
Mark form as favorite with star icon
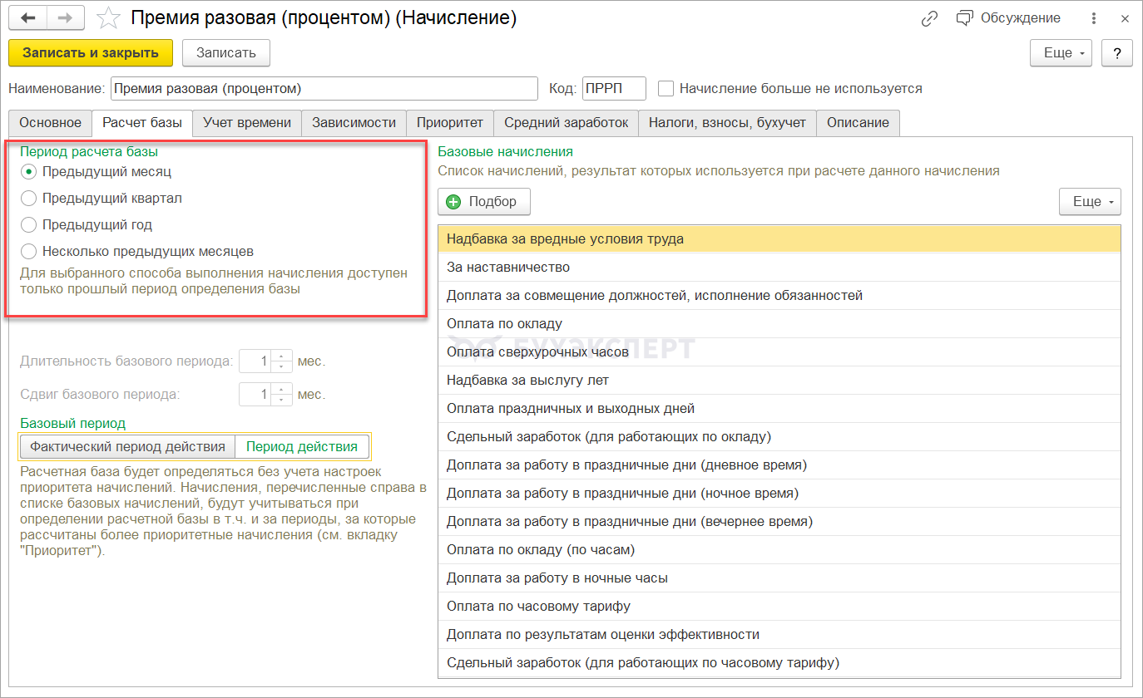109,18
